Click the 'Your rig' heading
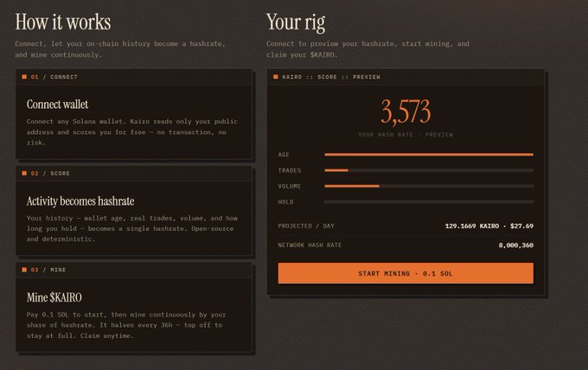Screen dimensions: 588x370 tap(296, 22)
